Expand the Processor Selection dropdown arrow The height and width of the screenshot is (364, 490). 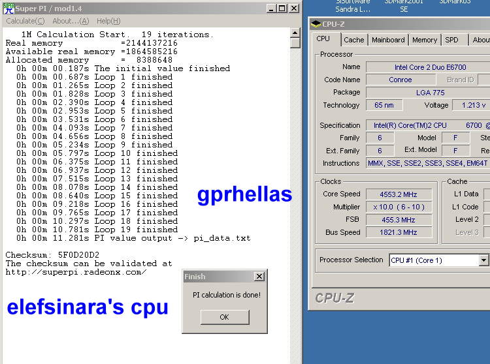pos(483,260)
